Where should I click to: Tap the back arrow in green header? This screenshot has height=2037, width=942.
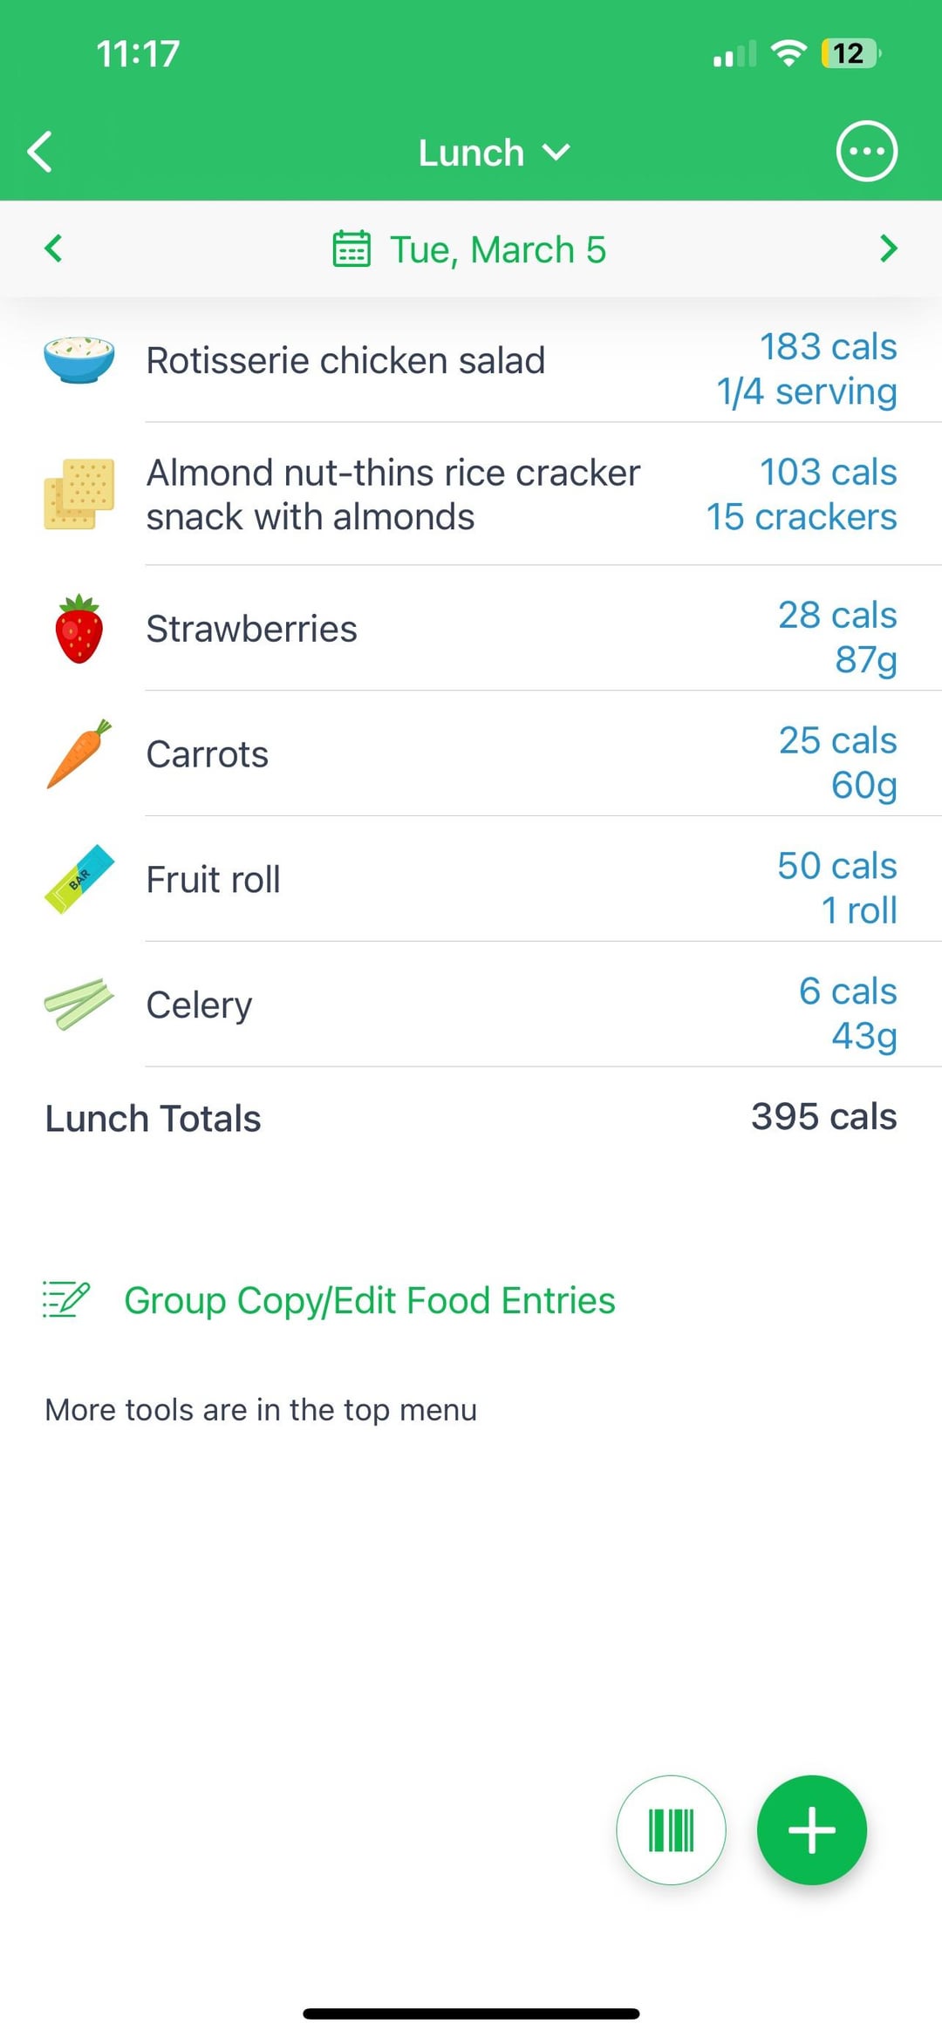(40, 152)
